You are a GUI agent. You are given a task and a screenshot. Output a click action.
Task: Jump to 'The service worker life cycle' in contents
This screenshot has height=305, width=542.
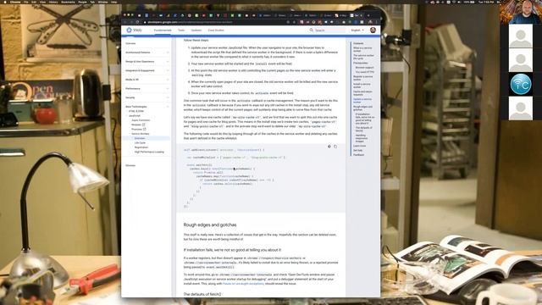click(x=363, y=57)
